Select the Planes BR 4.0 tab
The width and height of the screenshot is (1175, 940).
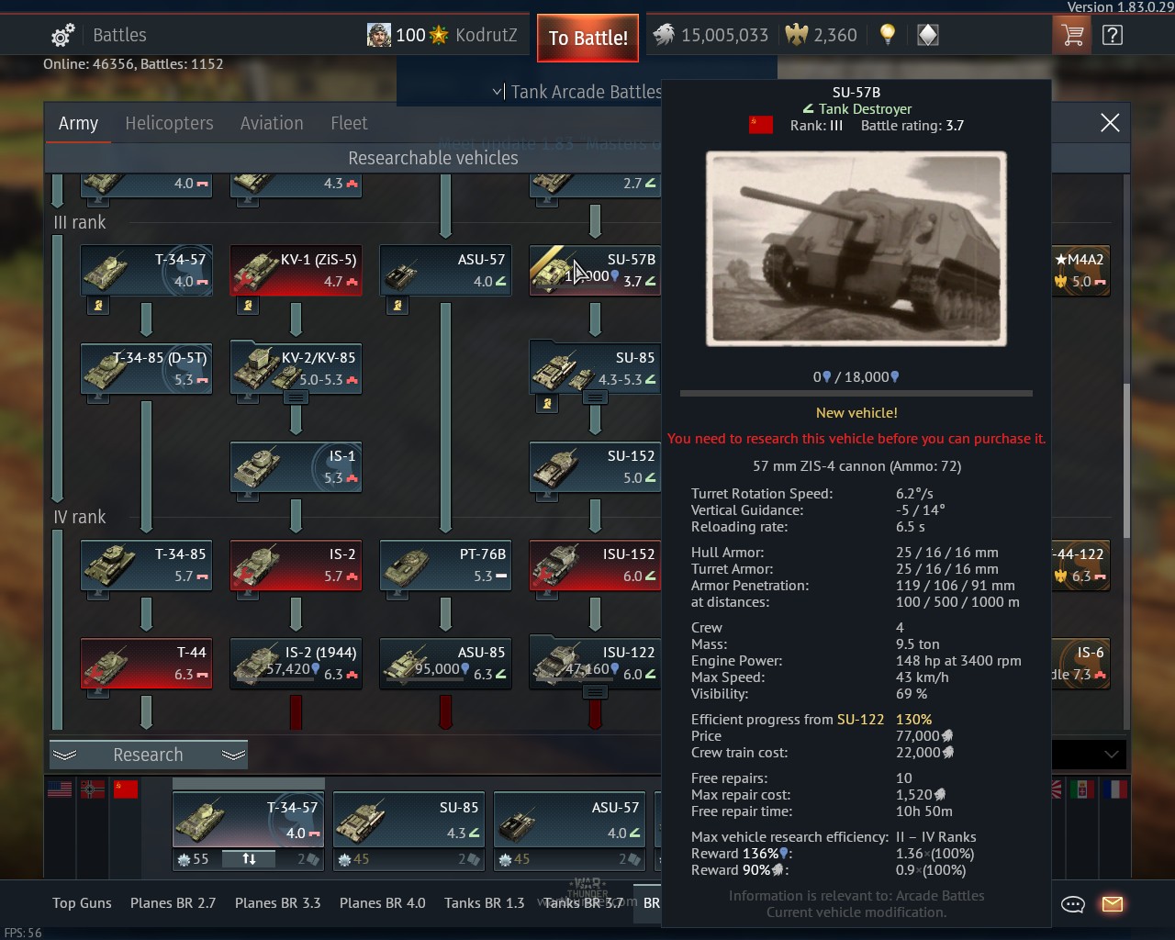(x=382, y=903)
